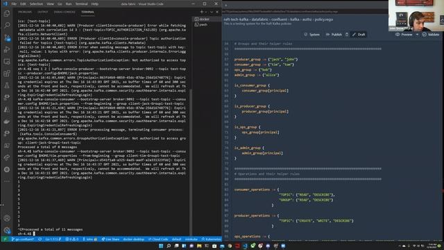Click Cloud Code in status bar
Viewport: 444px width, 250px height.
158,239
